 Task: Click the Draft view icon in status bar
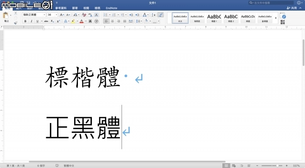point(249,165)
